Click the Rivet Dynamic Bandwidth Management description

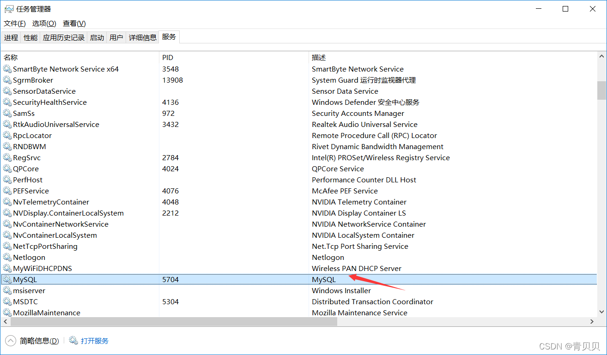click(378, 147)
